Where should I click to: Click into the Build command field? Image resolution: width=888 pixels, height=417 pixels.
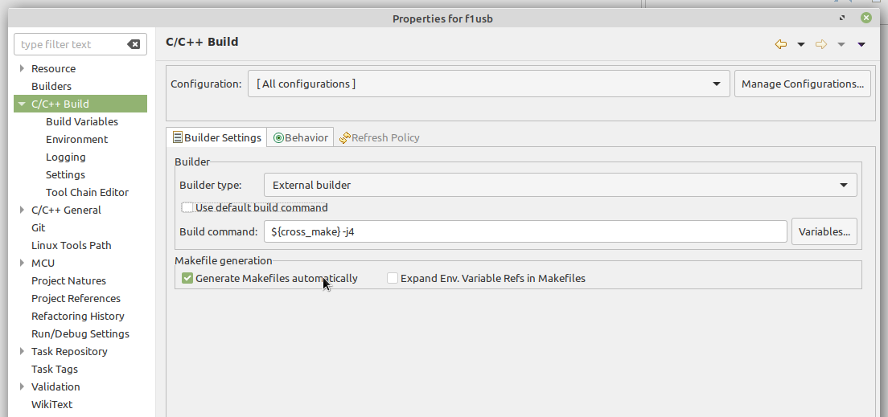[x=525, y=231]
